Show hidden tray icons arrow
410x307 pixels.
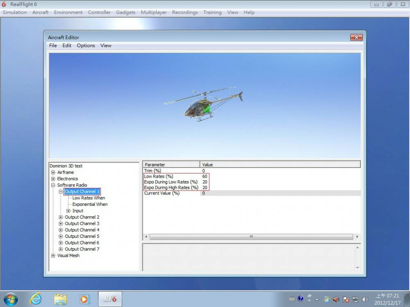(317, 300)
